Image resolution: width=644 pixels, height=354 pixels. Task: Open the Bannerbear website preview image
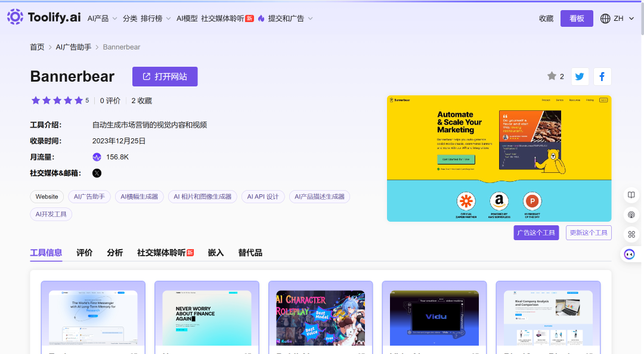coord(499,159)
